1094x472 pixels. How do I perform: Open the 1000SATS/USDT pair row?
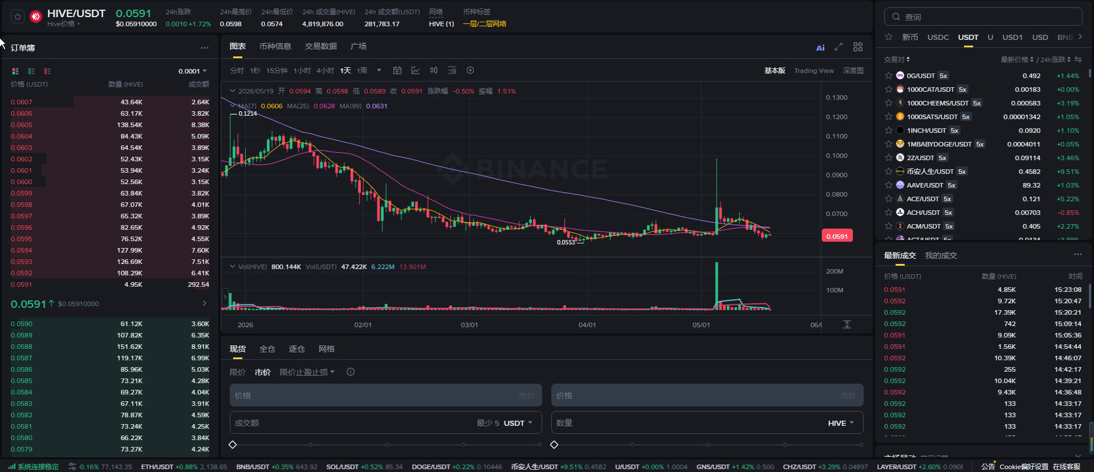pos(983,116)
